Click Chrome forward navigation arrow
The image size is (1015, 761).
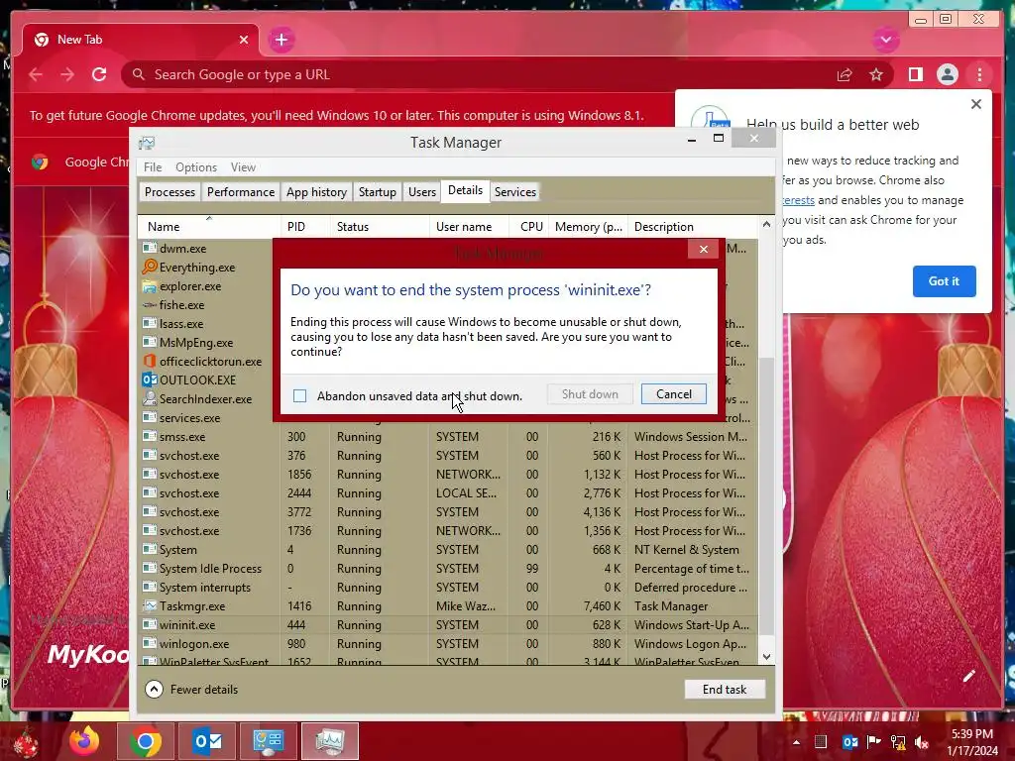pos(67,74)
